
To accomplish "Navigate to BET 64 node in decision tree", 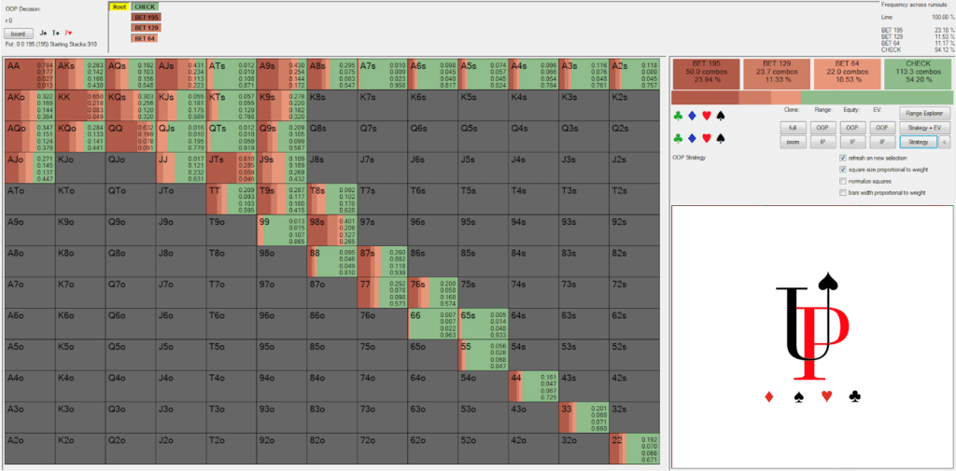I will pyautogui.click(x=146, y=38).
